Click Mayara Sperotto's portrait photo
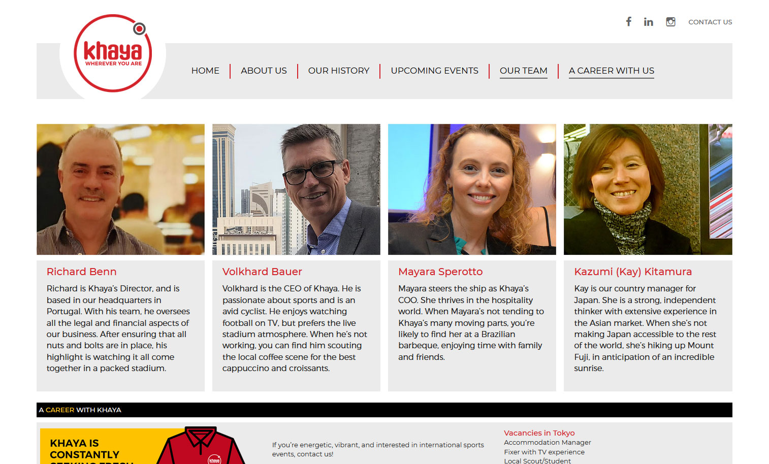Screen dimensions: 769x464 click(472, 189)
